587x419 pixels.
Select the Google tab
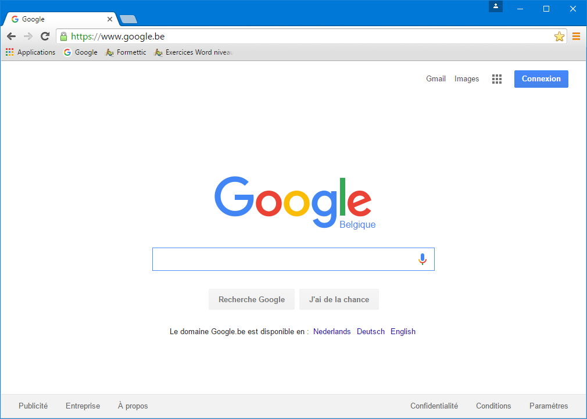tap(62, 19)
